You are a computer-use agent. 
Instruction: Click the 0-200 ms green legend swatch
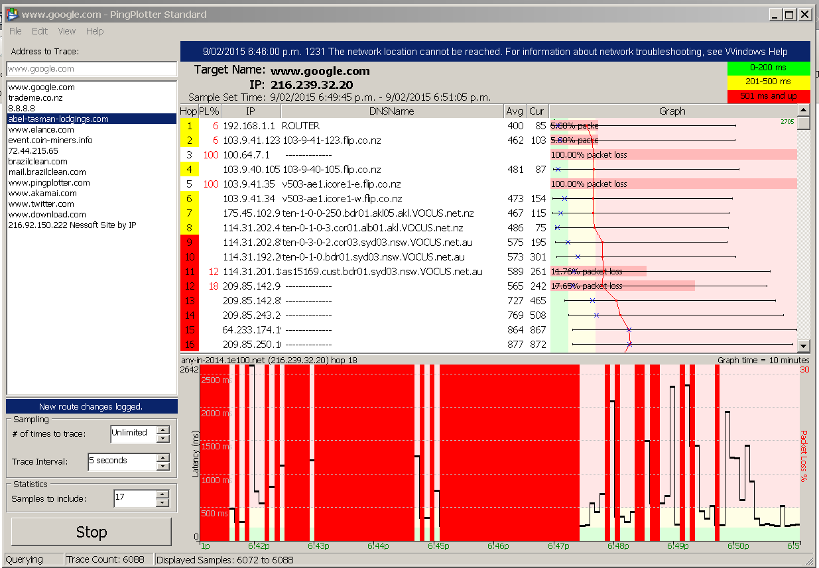click(x=769, y=68)
